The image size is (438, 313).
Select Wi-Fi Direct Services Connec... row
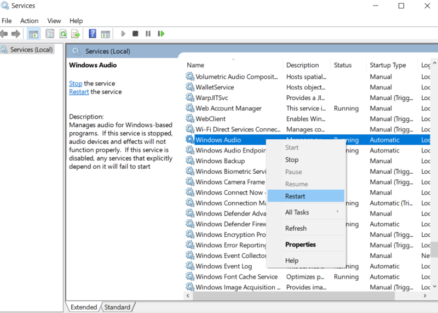click(x=307, y=129)
